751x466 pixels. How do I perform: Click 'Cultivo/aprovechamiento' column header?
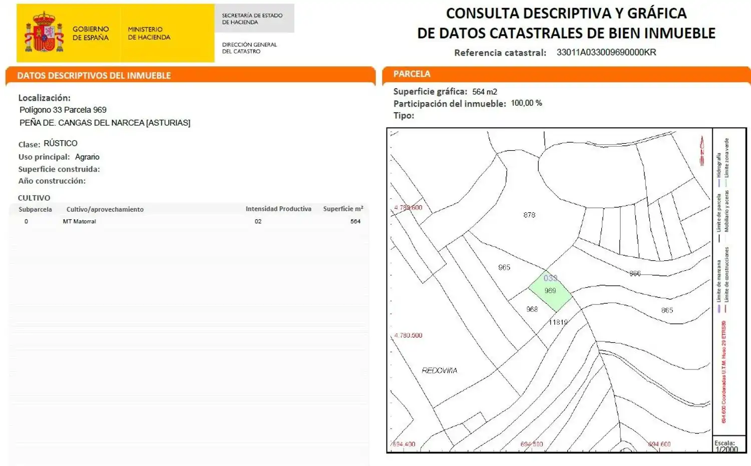(105, 209)
